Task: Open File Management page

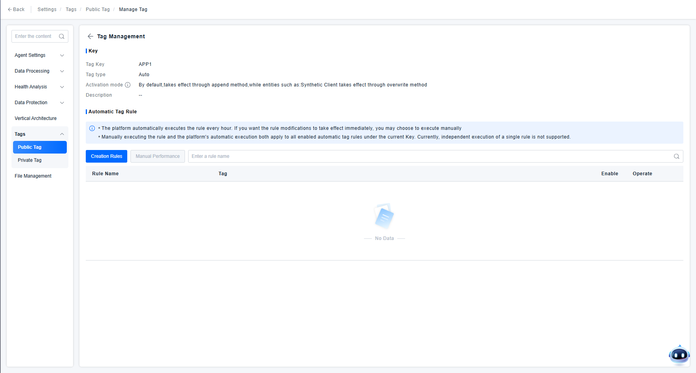Action: tap(33, 176)
